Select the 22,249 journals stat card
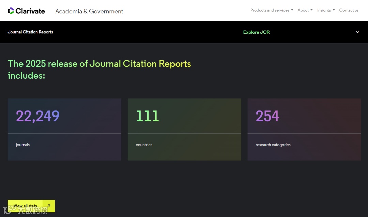 tap(64, 129)
